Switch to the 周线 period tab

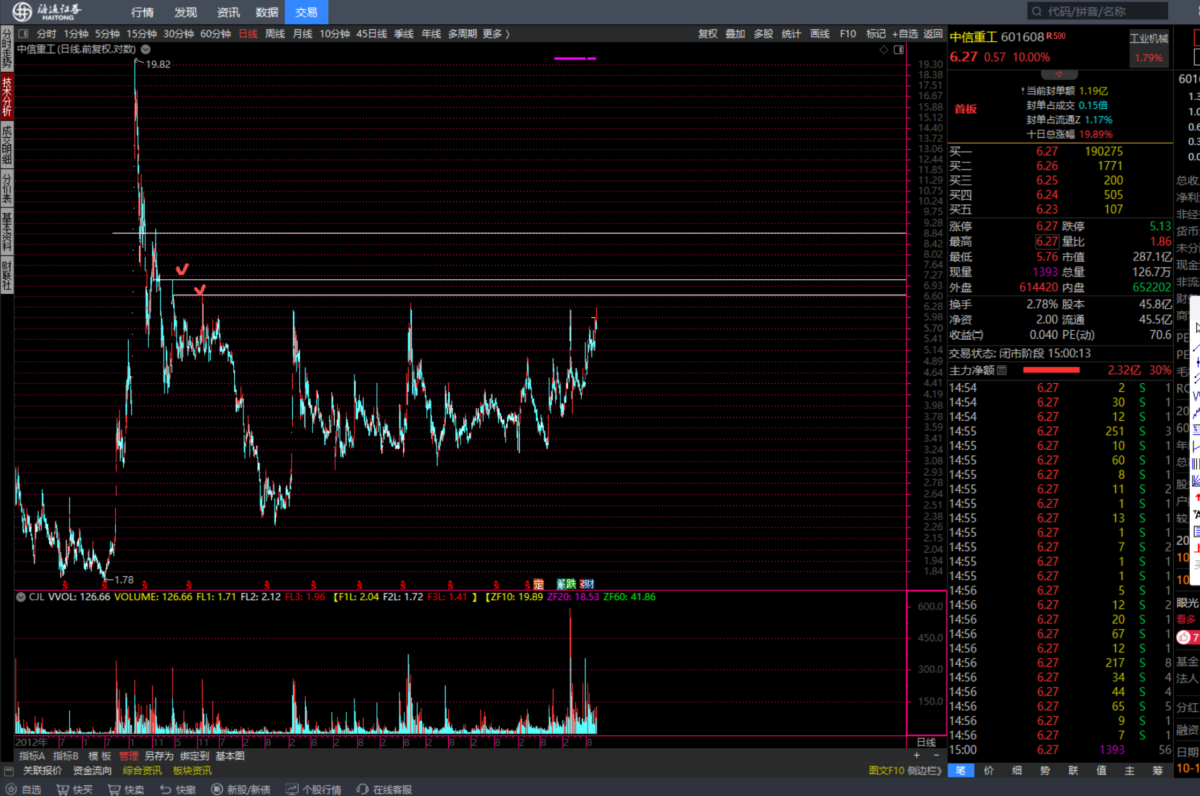click(x=275, y=34)
